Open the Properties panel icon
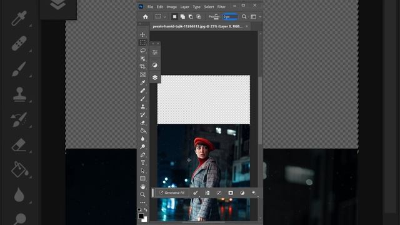This screenshot has width=400, height=225. 155,52
